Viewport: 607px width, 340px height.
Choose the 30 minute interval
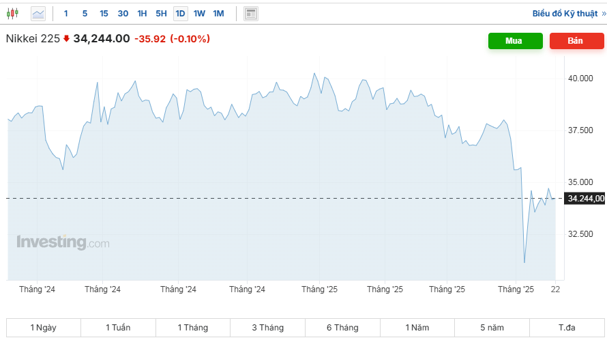pyautogui.click(x=123, y=13)
